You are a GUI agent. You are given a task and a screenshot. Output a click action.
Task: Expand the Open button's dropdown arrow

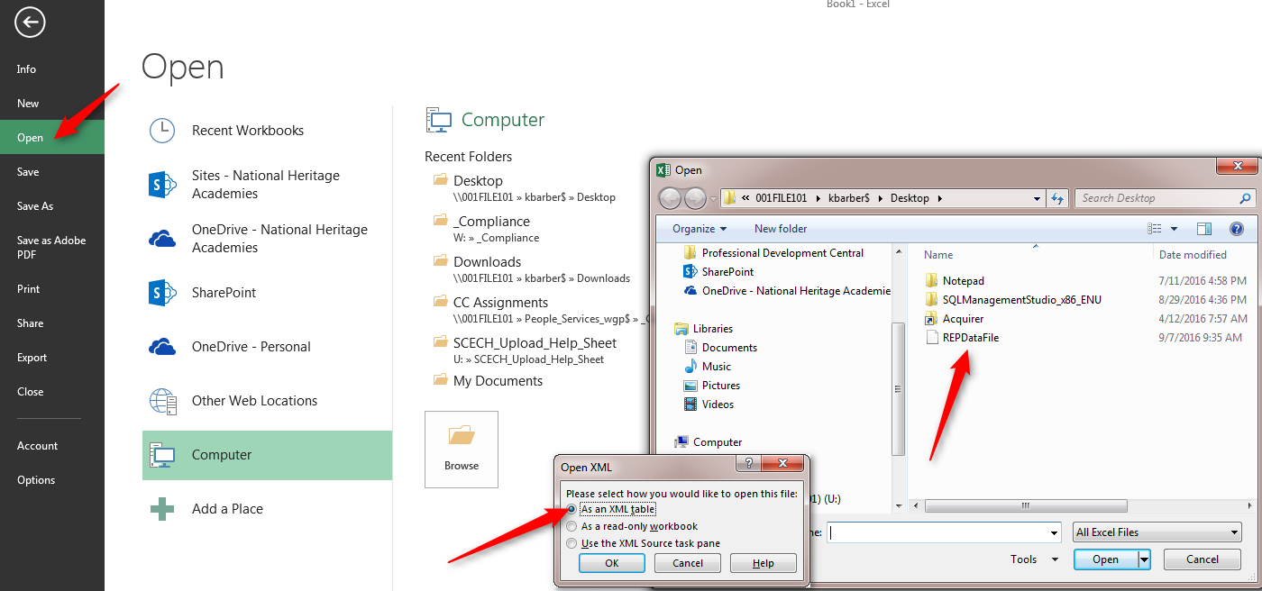(x=1145, y=559)
